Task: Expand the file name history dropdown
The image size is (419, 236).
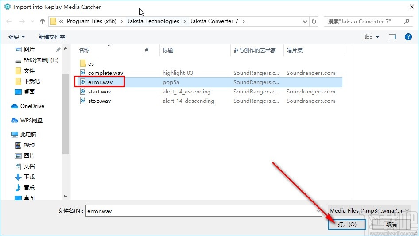Action: coord(318,211)
